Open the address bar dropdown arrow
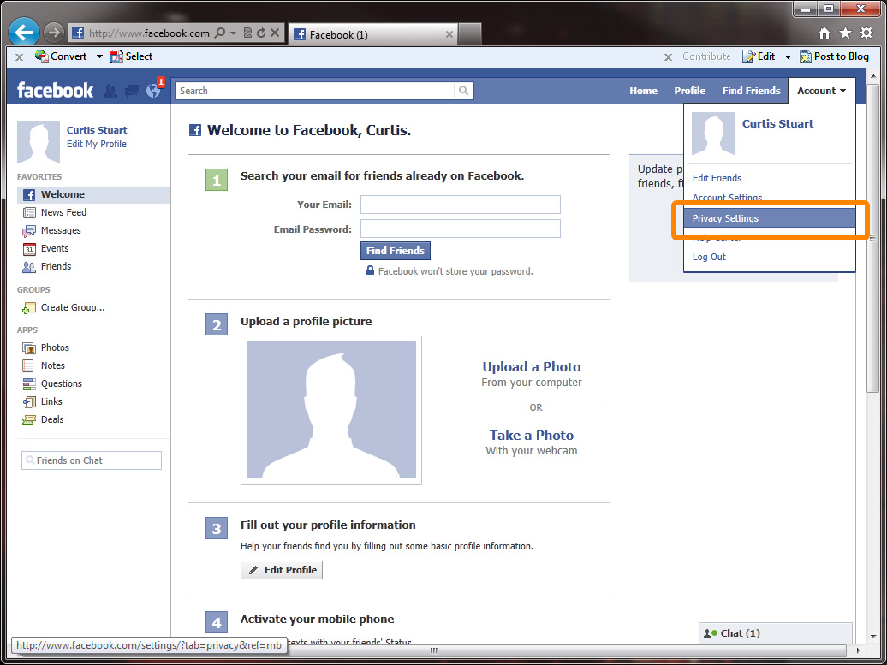Screen dimensions: 887x665 (x=233, y=33)
